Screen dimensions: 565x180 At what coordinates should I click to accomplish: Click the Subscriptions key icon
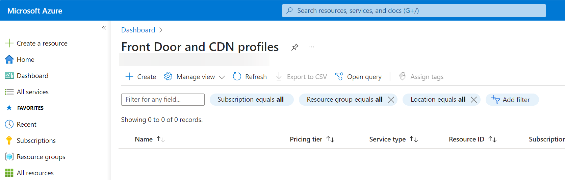9,140
